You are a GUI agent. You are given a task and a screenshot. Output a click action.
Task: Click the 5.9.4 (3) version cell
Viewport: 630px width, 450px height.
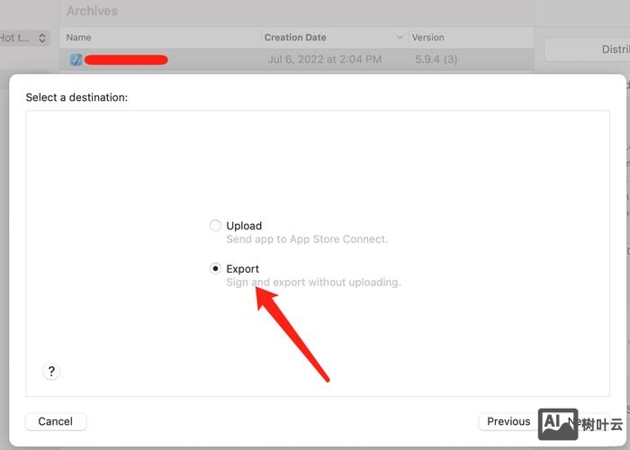[436, 59]
